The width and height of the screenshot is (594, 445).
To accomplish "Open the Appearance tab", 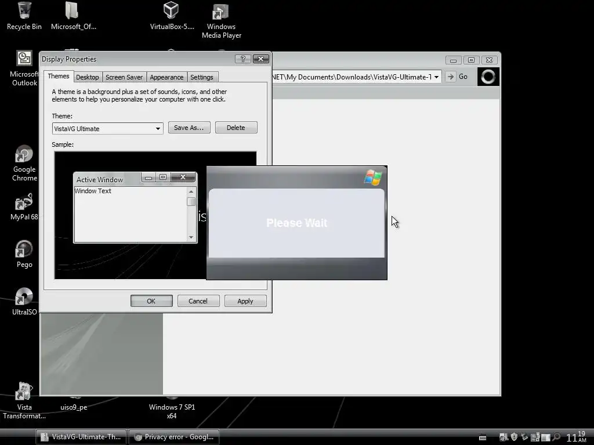I will click(x=166, y=77).
